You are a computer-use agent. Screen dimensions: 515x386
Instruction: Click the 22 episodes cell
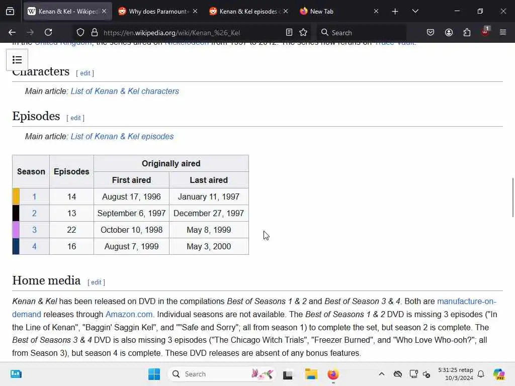[x=71, y=230]
